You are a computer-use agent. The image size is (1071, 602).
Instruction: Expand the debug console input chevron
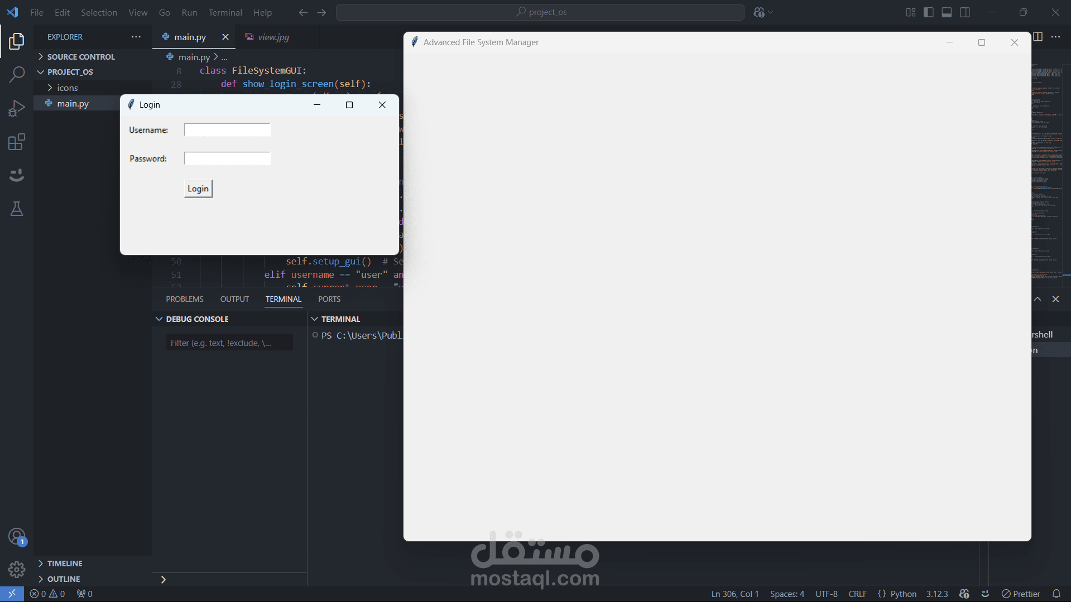click(x=163, y=580)
